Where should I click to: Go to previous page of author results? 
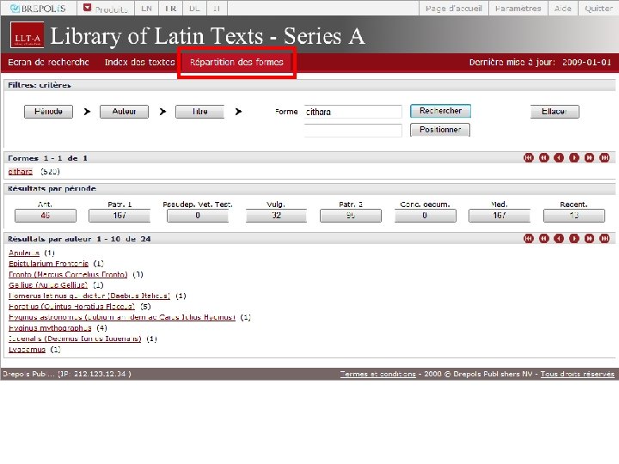tap(559, 238)
